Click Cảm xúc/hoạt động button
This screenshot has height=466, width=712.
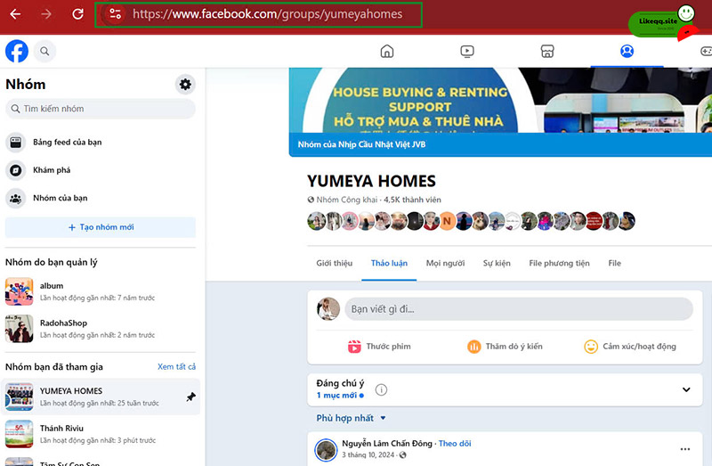click(x=630, y=347)
